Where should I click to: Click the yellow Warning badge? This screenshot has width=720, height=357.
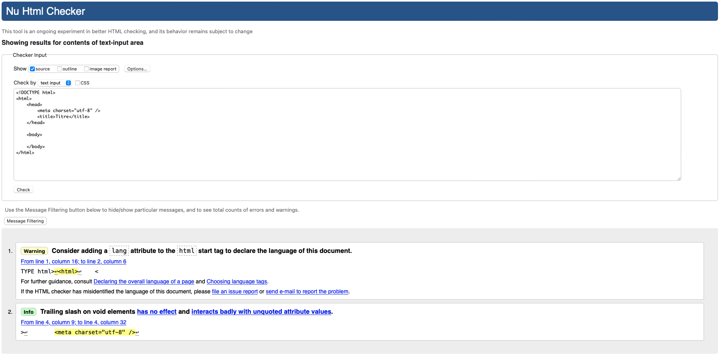point(34,251)
